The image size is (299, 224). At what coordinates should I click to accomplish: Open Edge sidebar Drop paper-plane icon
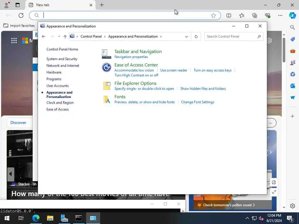(x=293, y=97)
